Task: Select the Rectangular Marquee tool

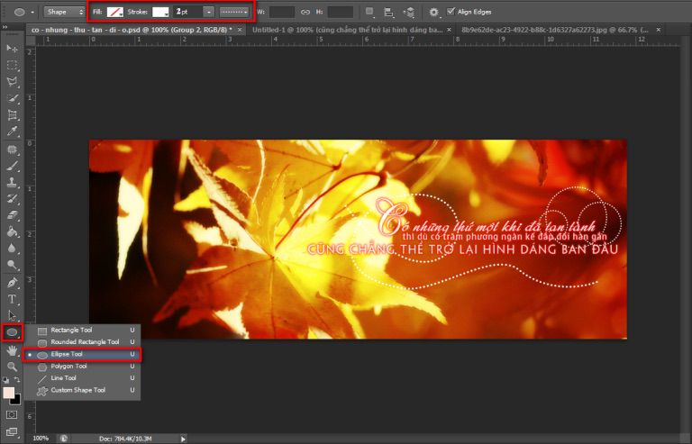Action: coord(13,65)
